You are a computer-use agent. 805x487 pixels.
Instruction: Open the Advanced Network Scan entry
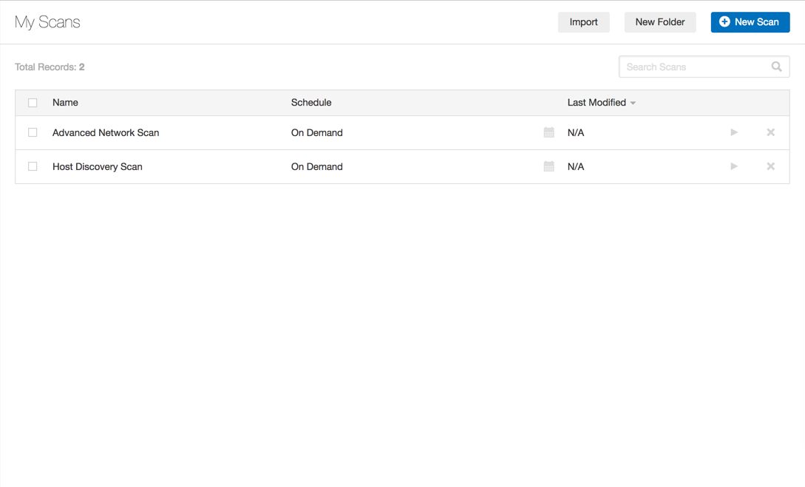pyautogui.click(x=106, y=133)
